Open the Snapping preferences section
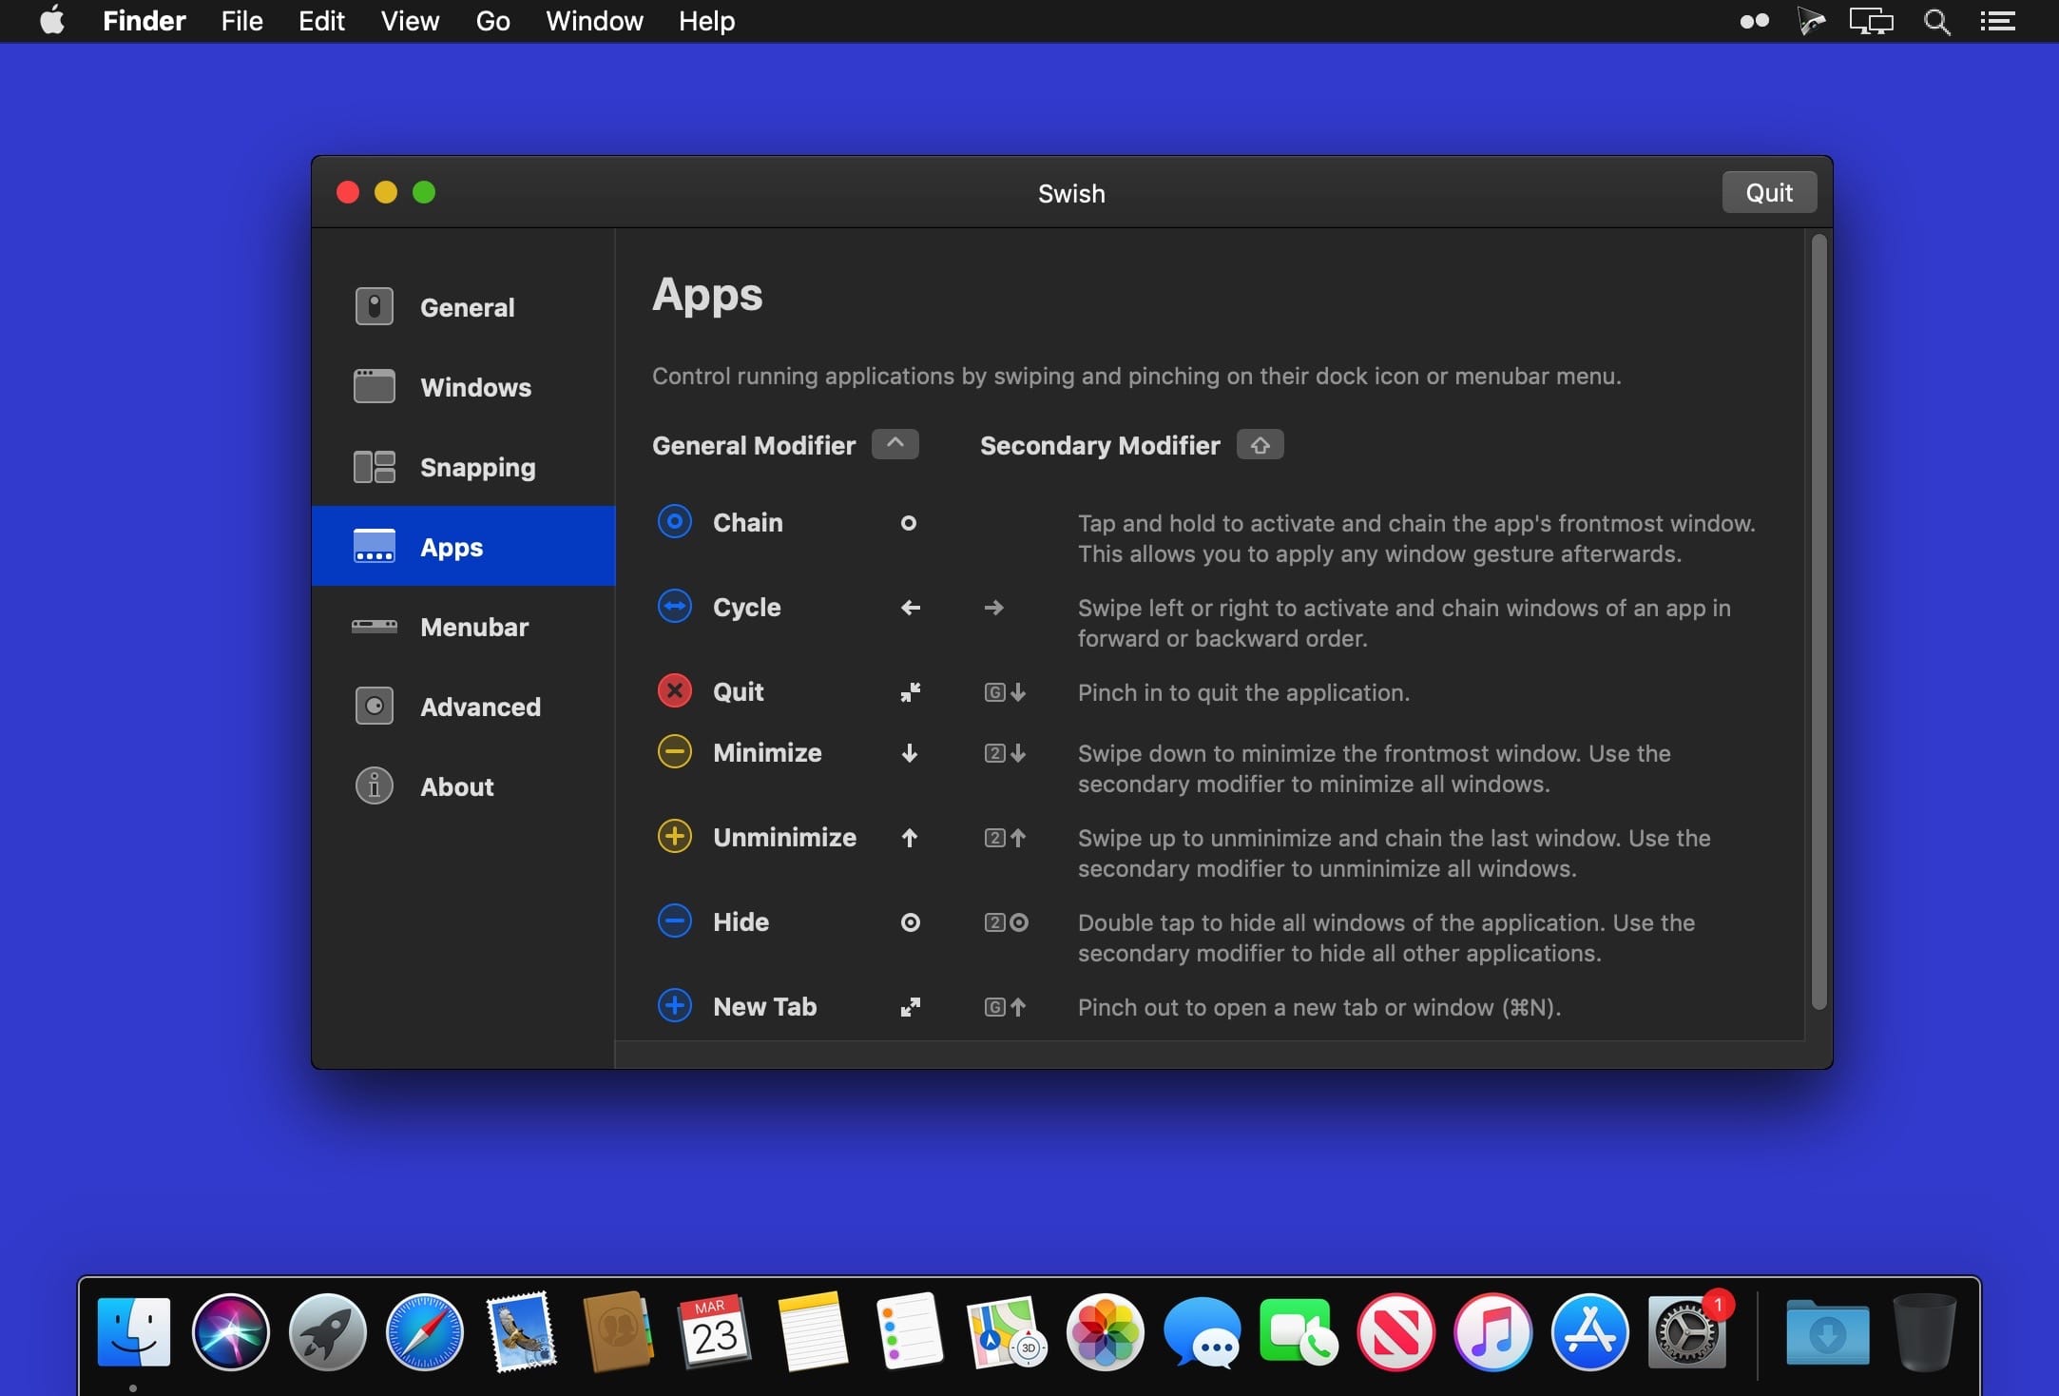2059x1396 pixels. coord(464,467)
